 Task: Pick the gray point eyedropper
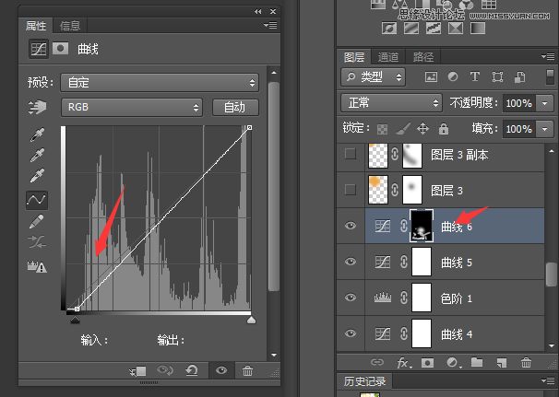(37, 155)
